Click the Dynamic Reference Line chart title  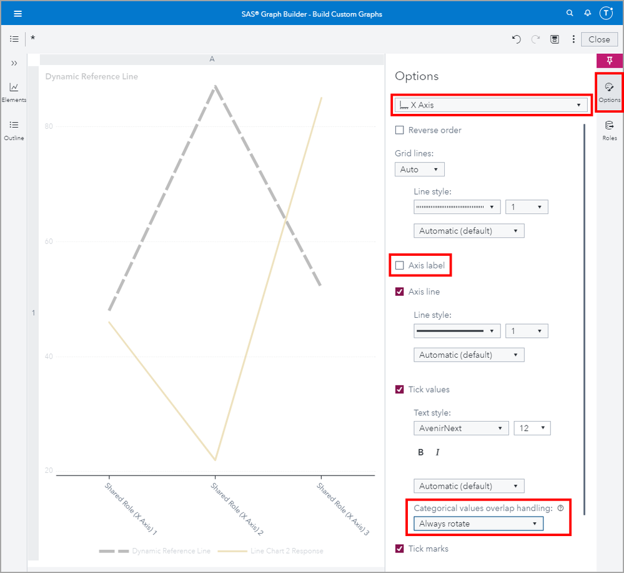pyautogui.click(x=92, y=76)
